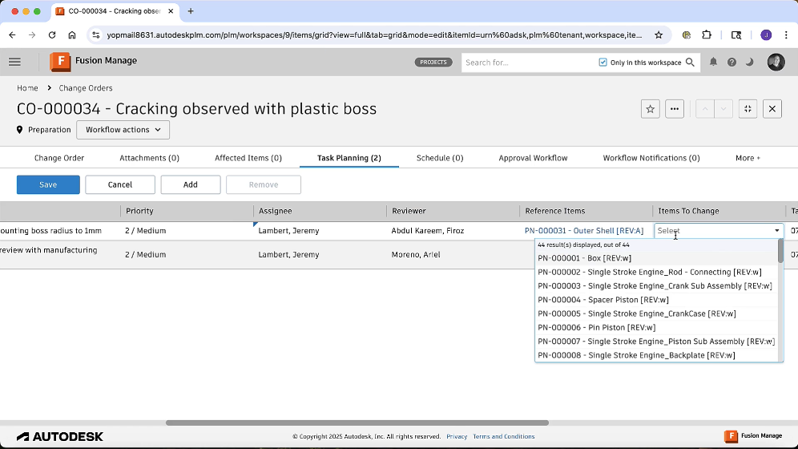798x449 pixels.
Task: Click the Preparation location pin icon
Action: (19, 130)
